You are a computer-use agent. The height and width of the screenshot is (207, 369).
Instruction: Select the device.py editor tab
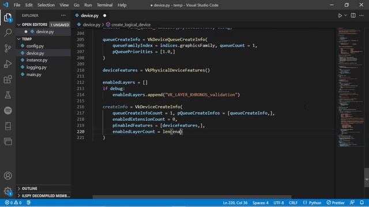click(89, 16)
